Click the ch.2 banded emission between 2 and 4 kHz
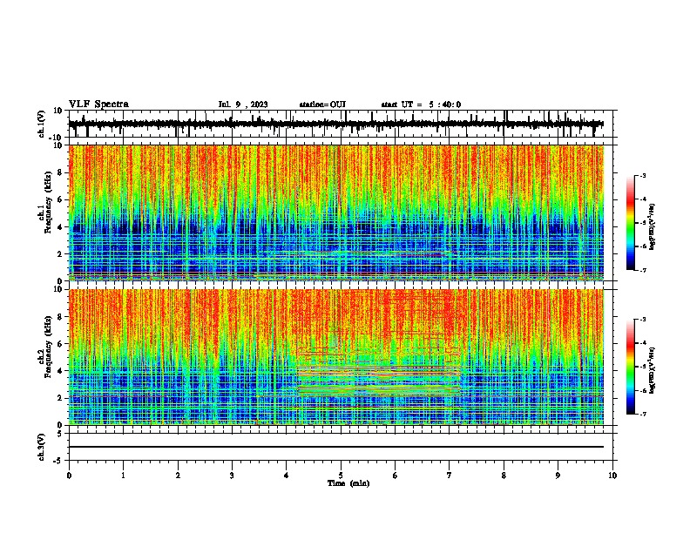 click(379, 381)
